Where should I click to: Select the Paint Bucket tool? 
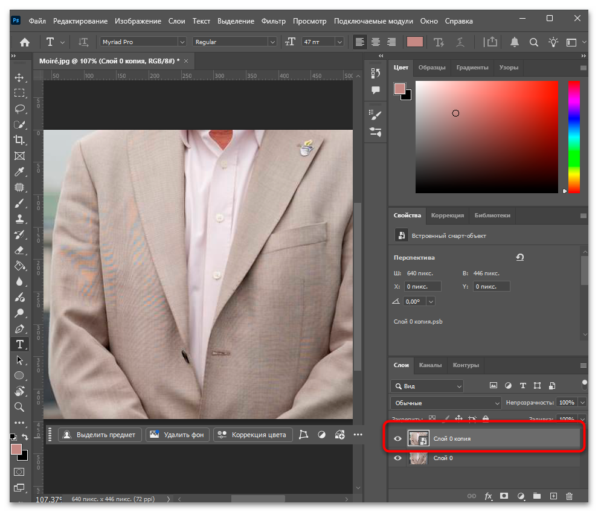[19, 266]
